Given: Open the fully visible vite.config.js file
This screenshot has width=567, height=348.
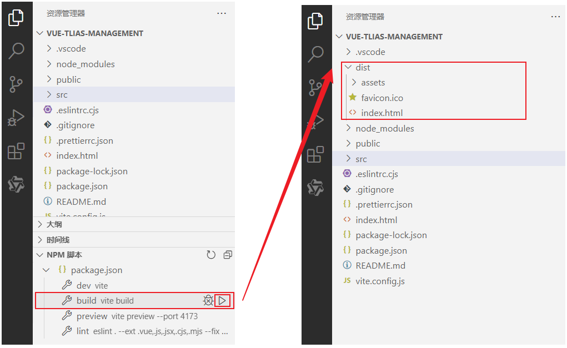Looking at the screenshot, I should 380,281.
